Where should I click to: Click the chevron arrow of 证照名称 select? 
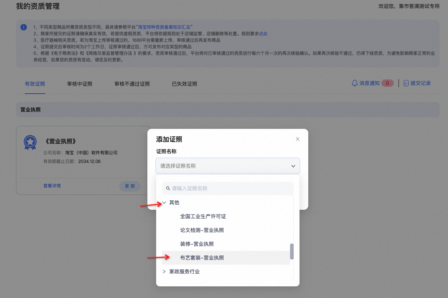tap(293, 166)
